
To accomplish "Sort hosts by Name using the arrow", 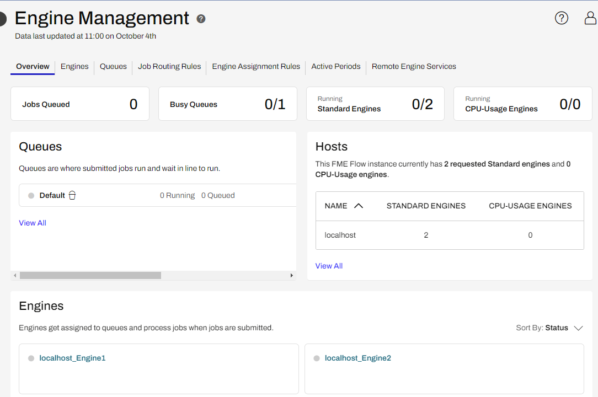I will tap(358, 206).
